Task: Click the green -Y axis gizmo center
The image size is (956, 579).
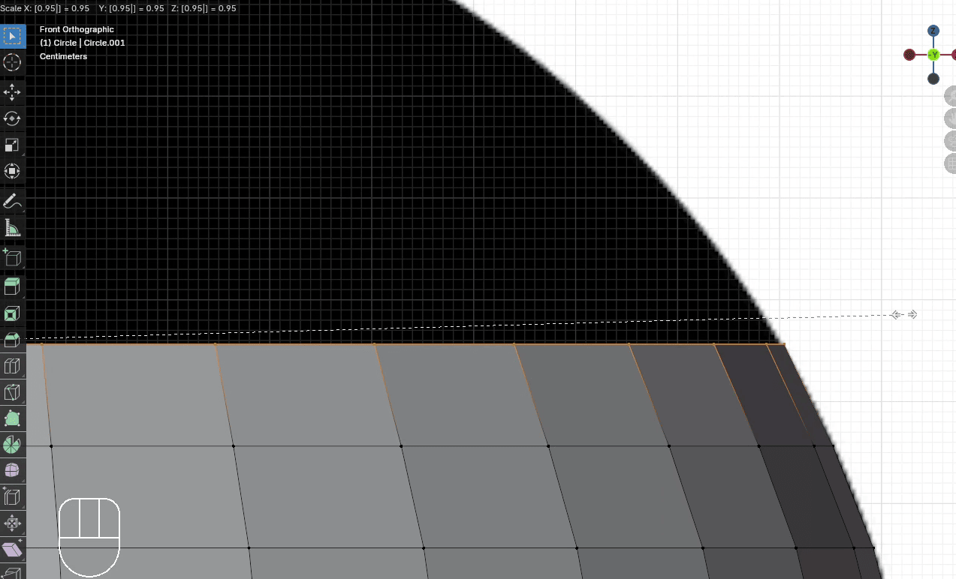Action: (x=933, y=55)
